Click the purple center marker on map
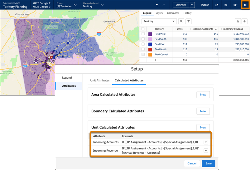This screenshot has width=250, height=170. (x=36, y=61)
